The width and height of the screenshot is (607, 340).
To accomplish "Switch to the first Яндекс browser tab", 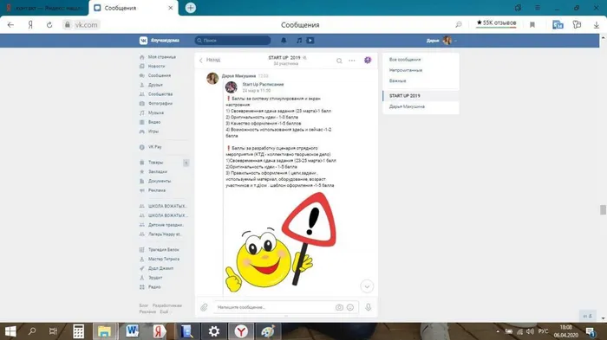I will coord(44,8).
